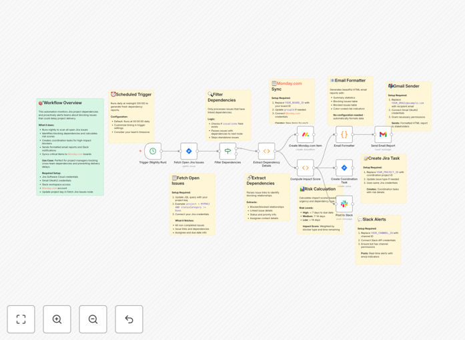The image size is (465, 340).
Task: Select the Extract Dependency Details code node
Action: tap(267, 151)
